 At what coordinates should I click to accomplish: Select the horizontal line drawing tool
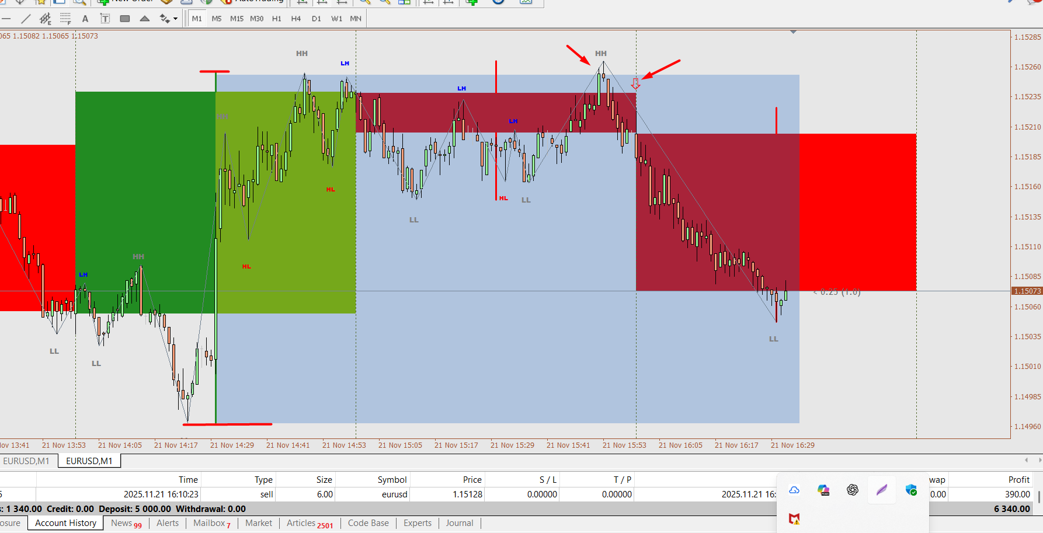[6, 19]
